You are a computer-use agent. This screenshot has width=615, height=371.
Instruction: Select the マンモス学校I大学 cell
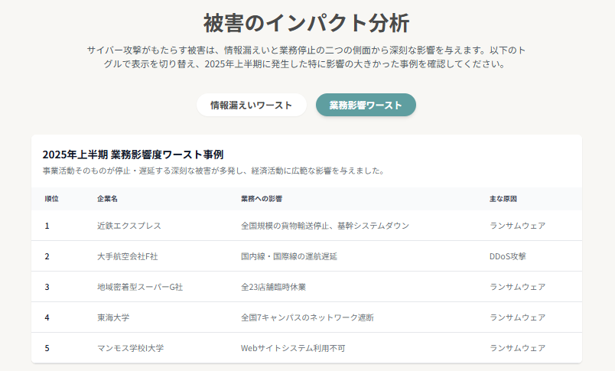click(131, 348)
